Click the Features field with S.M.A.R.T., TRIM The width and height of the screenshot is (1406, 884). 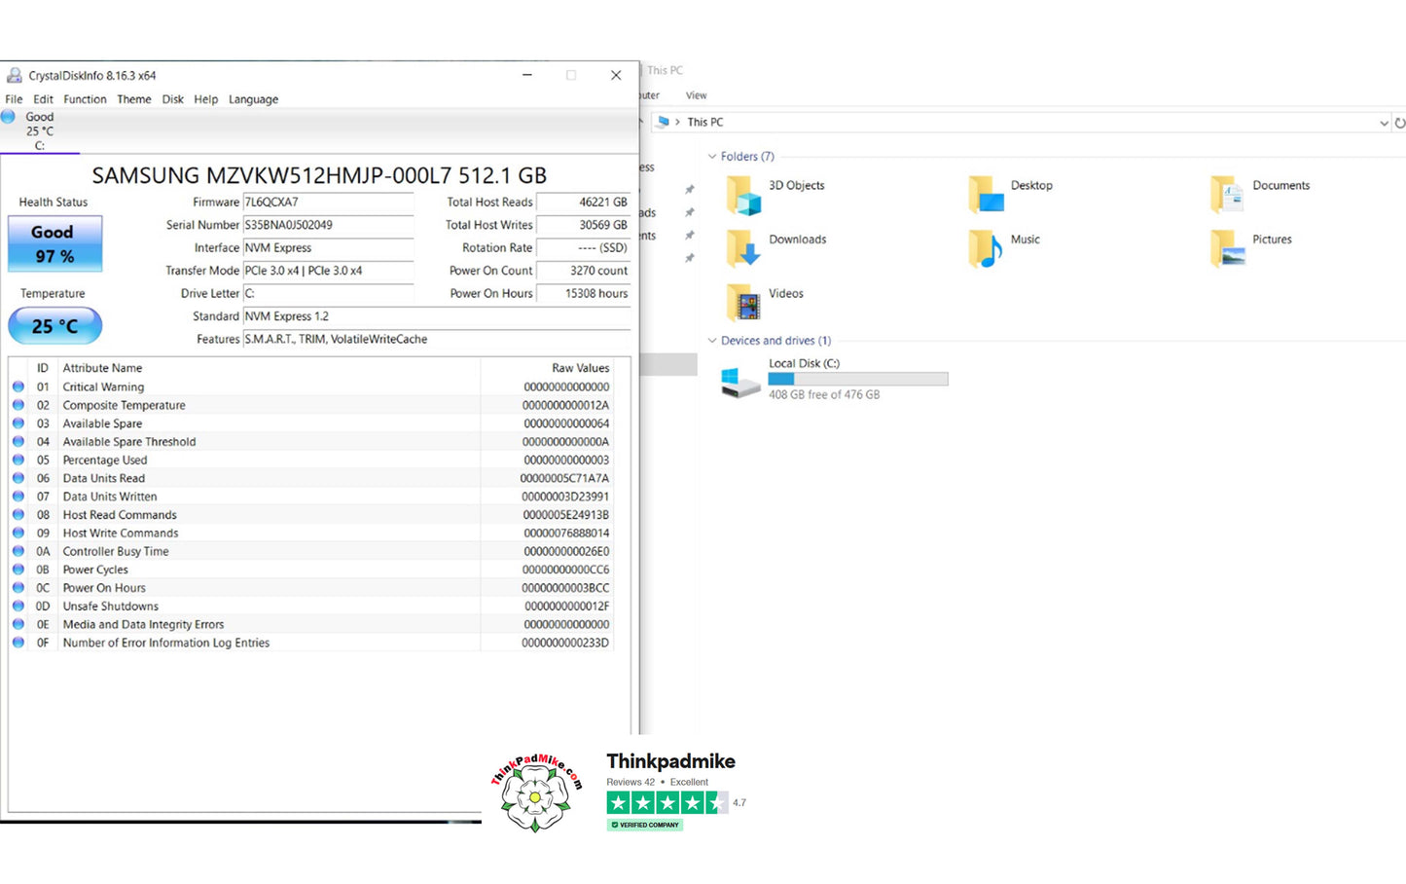point(436,340)
